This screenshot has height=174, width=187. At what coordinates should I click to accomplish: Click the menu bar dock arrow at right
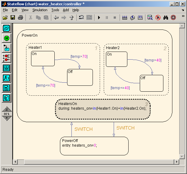[183, 10]
